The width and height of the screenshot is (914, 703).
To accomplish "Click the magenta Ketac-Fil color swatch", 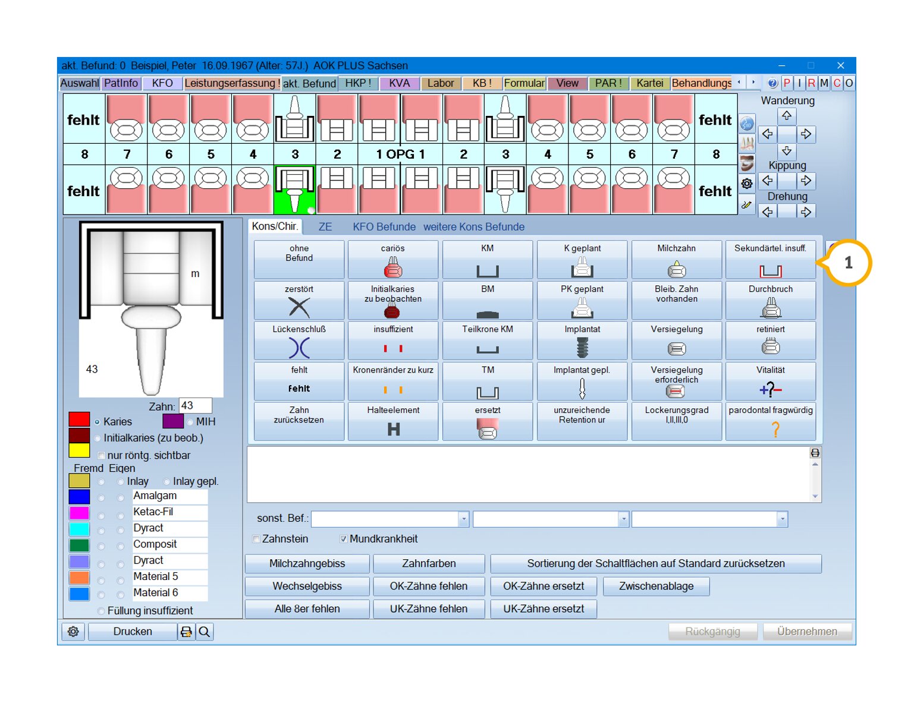I will pyautogui.click(x=79, y=513).
